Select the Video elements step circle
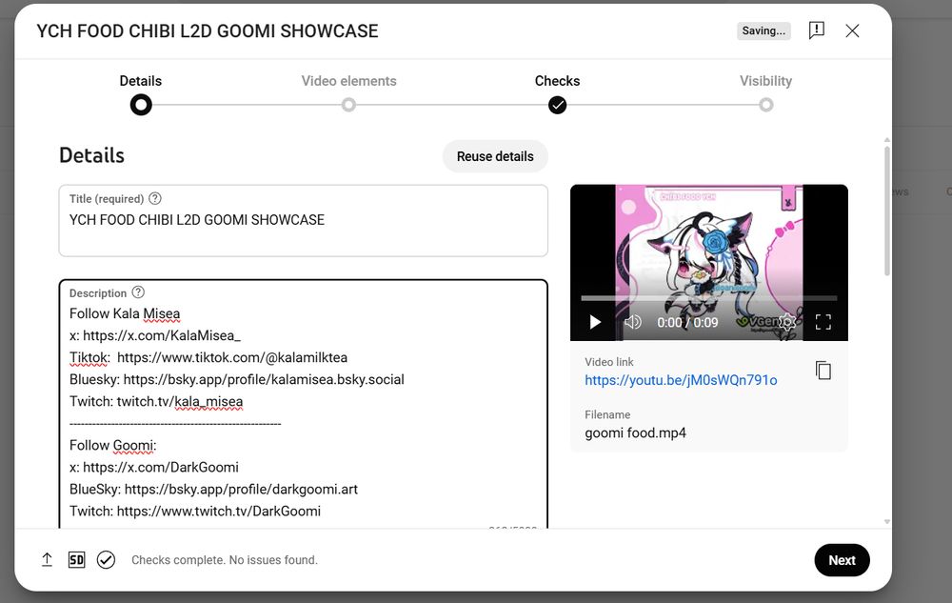 pos(348,105)
